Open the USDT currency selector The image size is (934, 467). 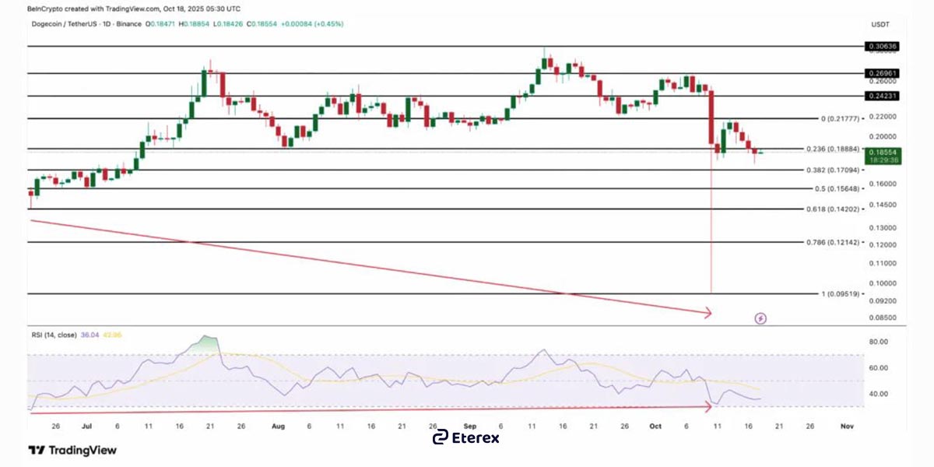pyautogui.click(x=880, y=25)
